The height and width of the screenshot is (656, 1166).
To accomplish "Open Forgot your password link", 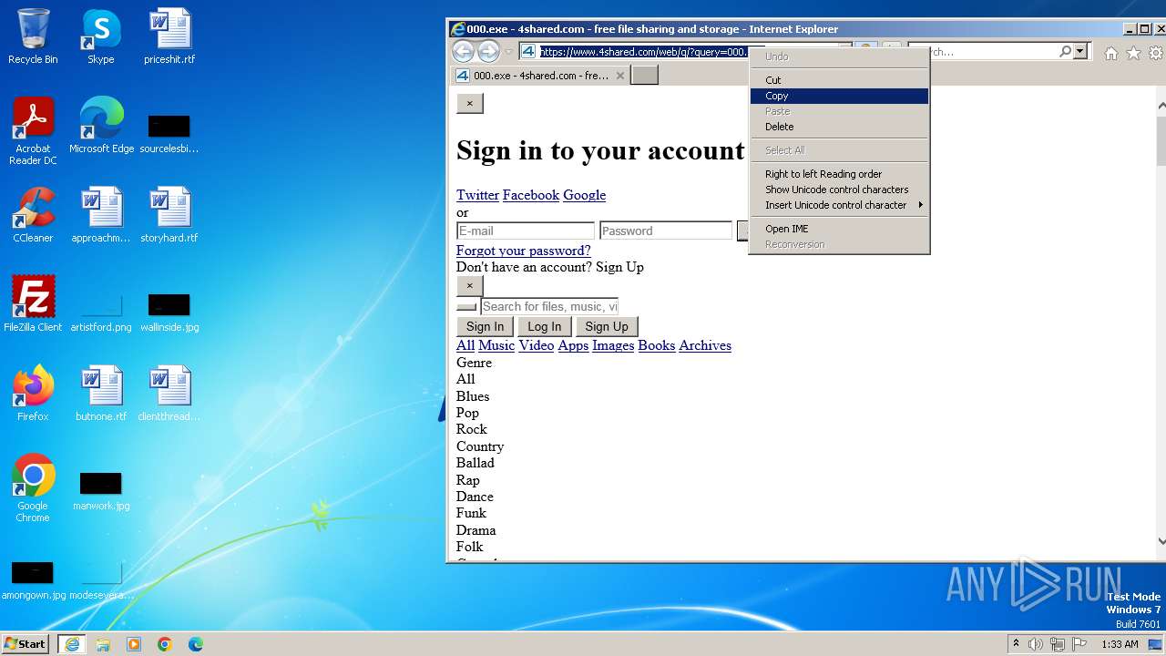I will pos(523,251).
